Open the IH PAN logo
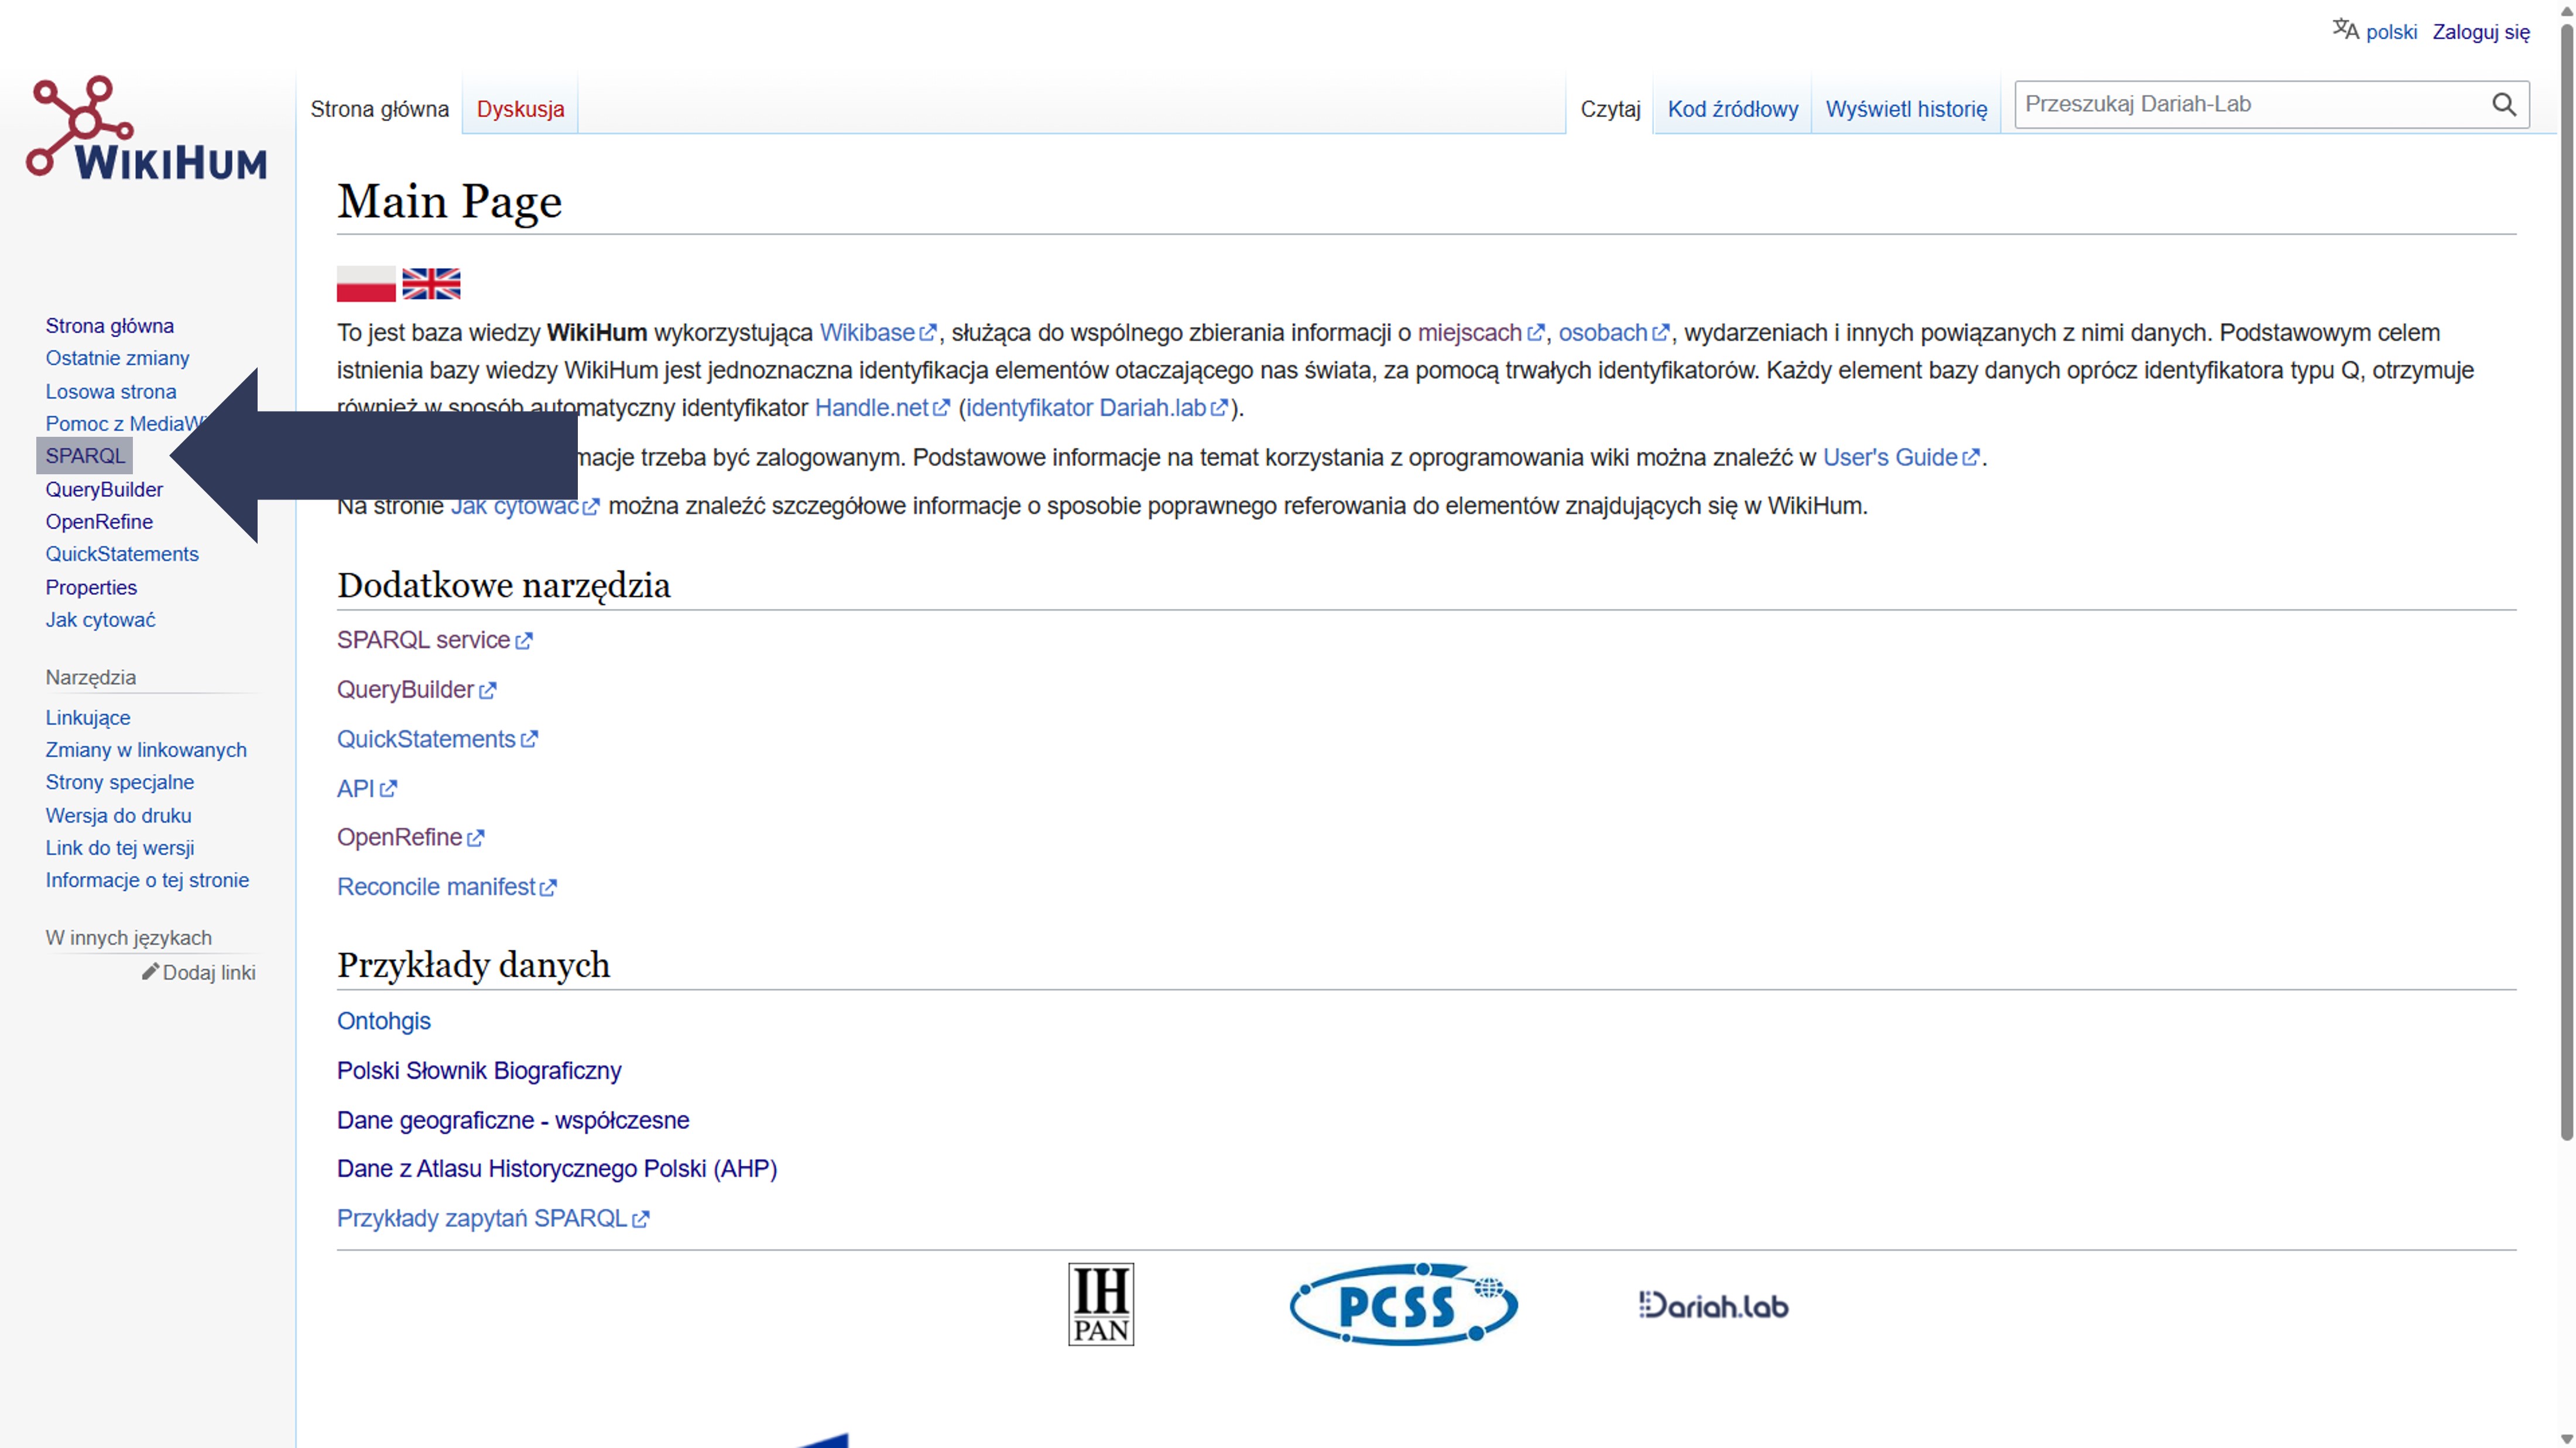 tap(1100, 1304)
